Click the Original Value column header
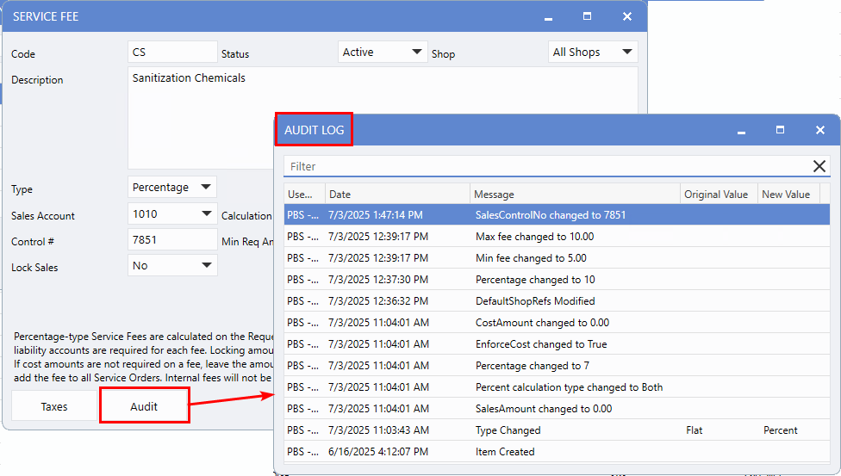This screenshot has height=476, width=841. 715,195
